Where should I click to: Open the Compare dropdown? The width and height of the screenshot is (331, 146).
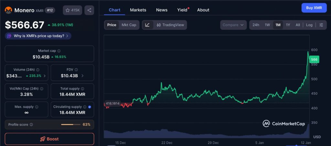(x=233, y=25)
